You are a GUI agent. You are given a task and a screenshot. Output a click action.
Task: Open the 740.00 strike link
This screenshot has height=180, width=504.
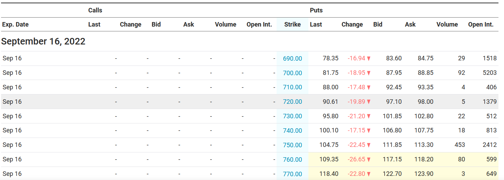tap(292, 131)
